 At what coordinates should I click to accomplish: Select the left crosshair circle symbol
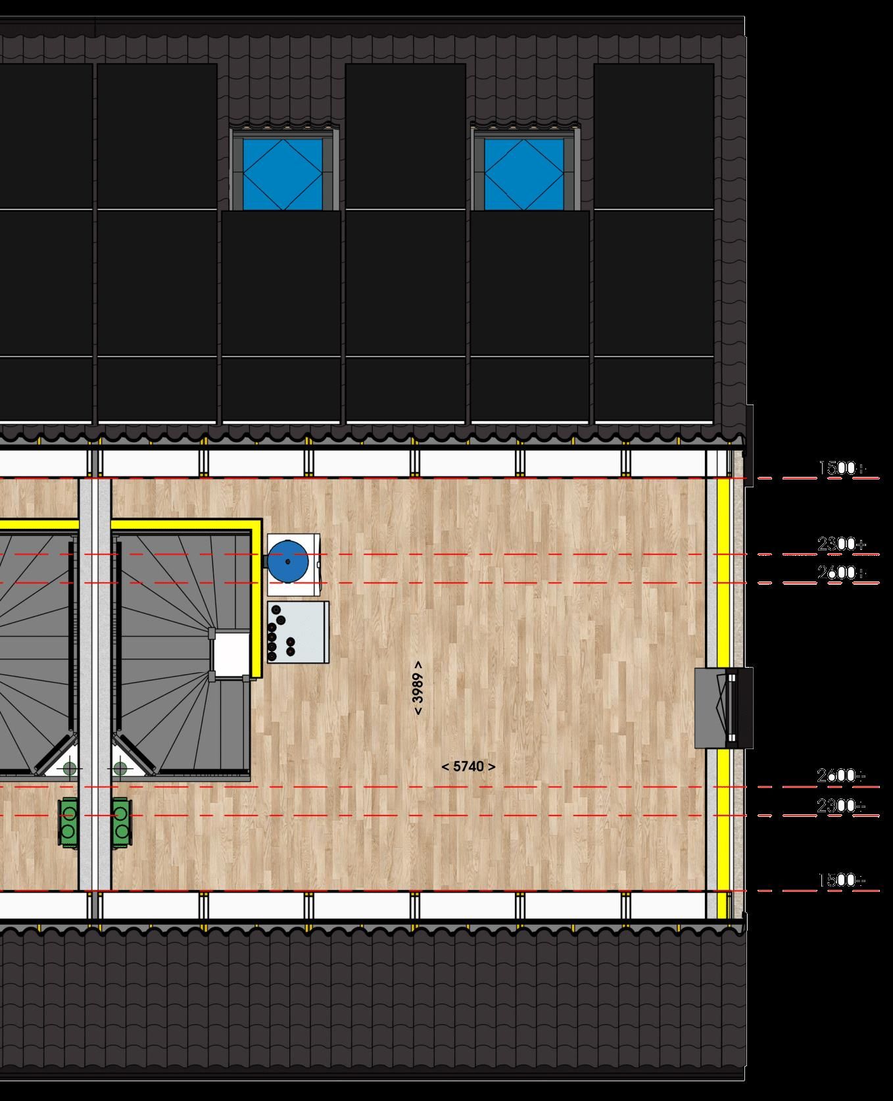tap(69, 768)
